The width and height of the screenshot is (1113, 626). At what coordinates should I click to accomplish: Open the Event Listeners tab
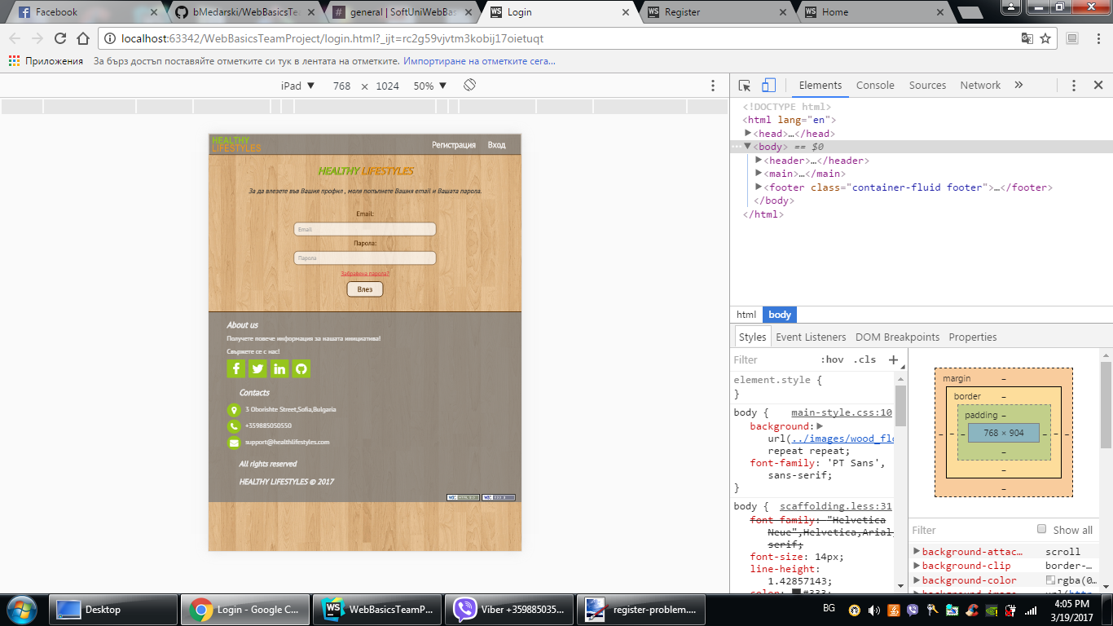click(x=811, y=337)
